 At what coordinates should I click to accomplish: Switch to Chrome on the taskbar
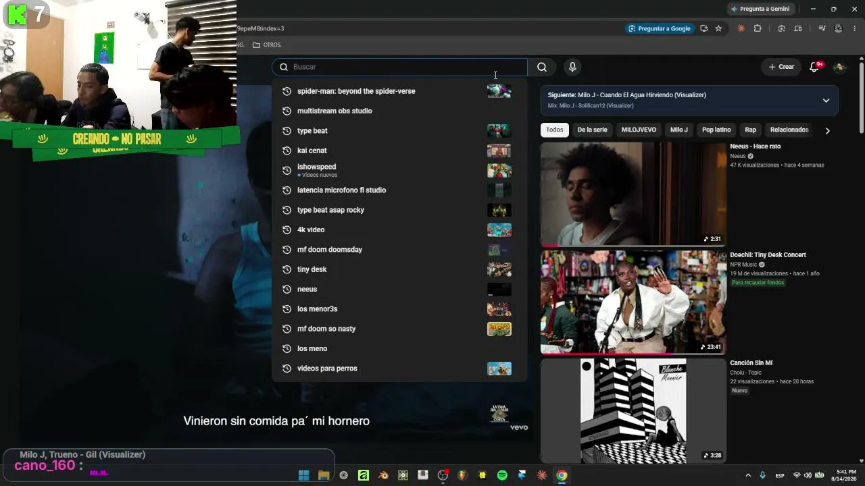pyautogui.click(x=562, y=475)
